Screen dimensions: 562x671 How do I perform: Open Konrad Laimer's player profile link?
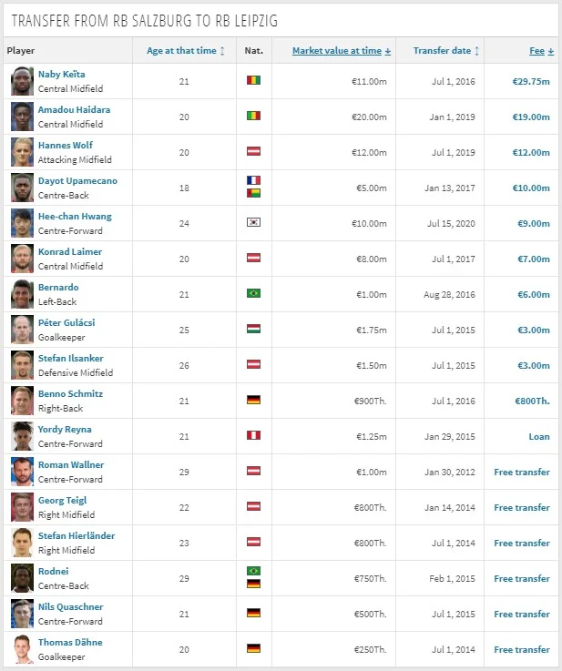pos(70,252)
